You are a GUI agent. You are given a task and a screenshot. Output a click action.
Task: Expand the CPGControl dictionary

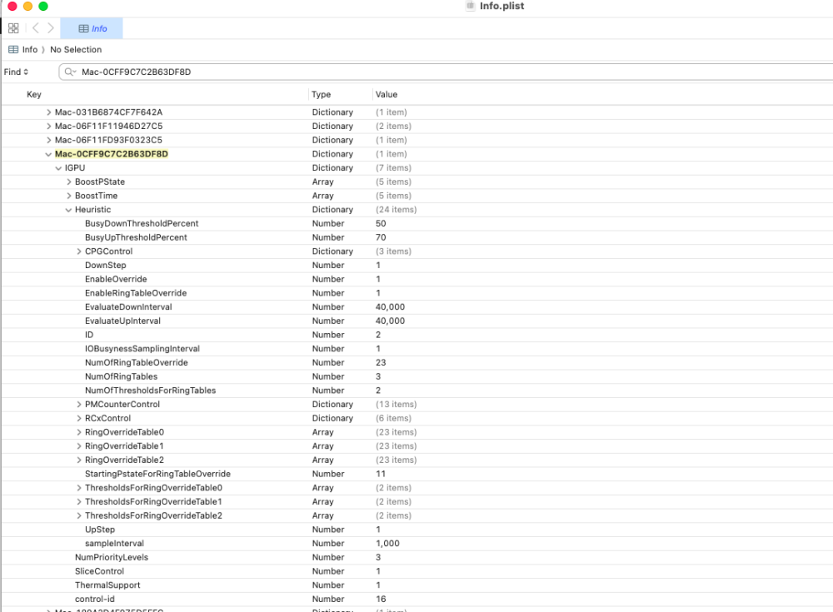[78, 251]
